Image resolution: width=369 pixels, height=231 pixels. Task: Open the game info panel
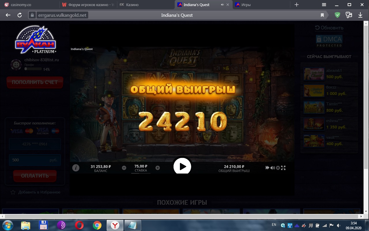(x=76, y=168)
